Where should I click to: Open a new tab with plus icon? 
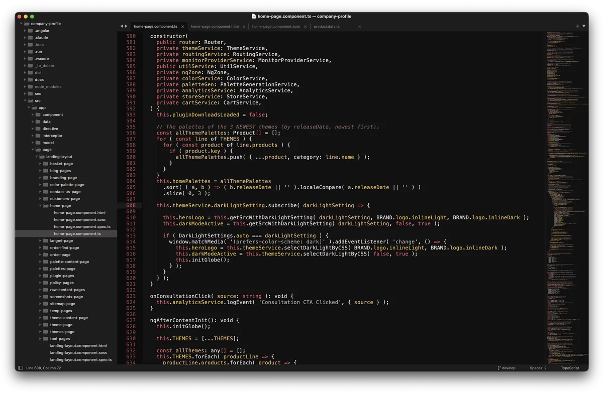[x=577, y=26]
